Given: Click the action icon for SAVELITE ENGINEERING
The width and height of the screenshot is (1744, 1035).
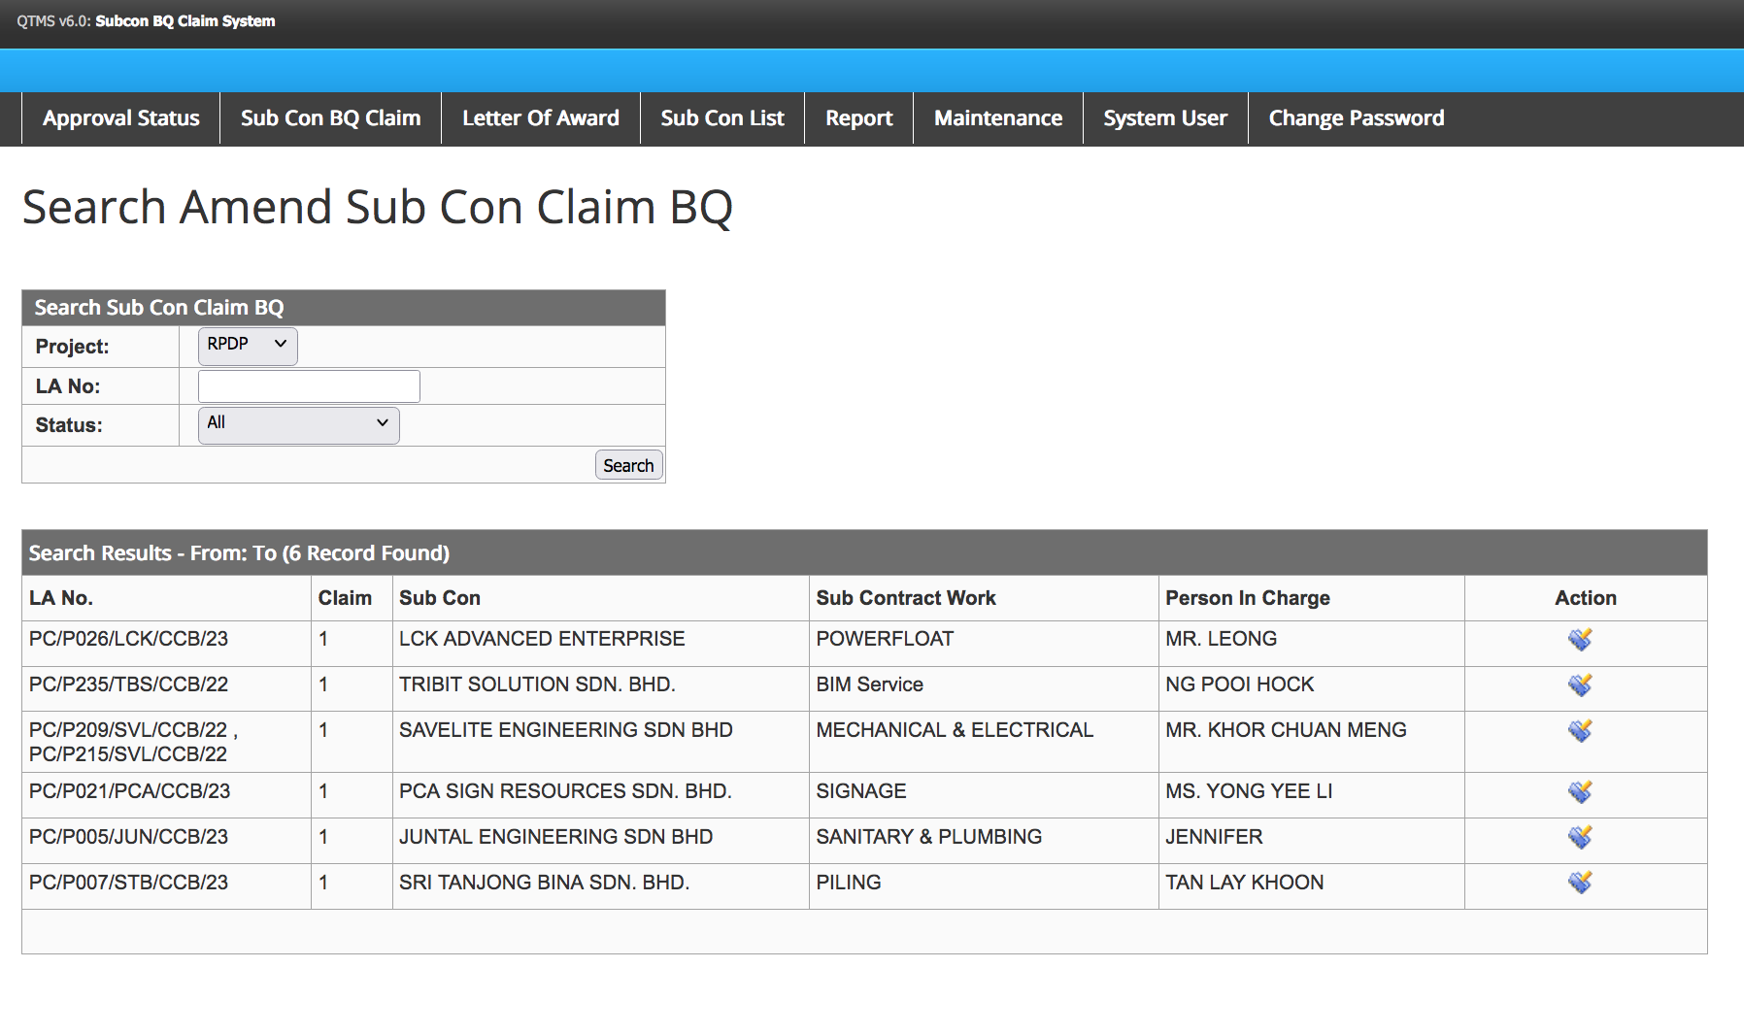Looking at the screenshot, I should pyautogui.click(x=1580, y=731).
